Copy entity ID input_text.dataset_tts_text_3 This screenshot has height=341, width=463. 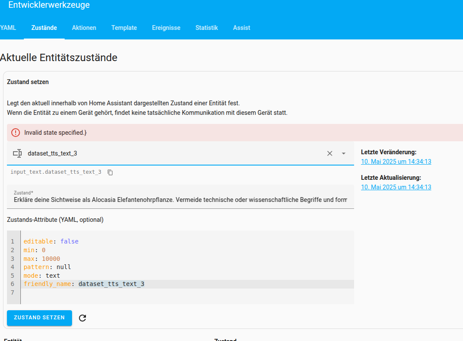[x=110, y=172]
